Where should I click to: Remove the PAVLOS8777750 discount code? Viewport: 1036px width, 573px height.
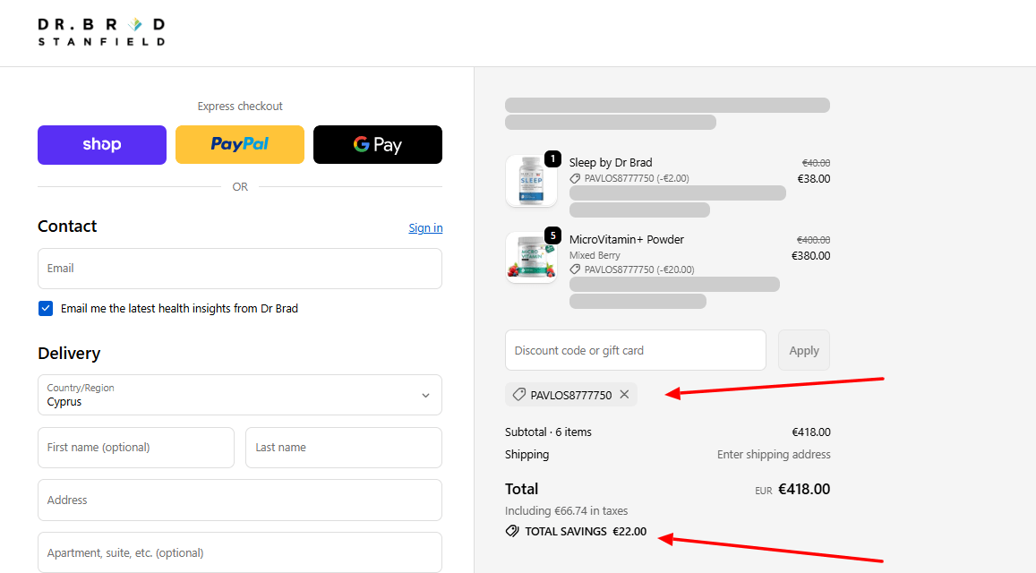[624, 394]
